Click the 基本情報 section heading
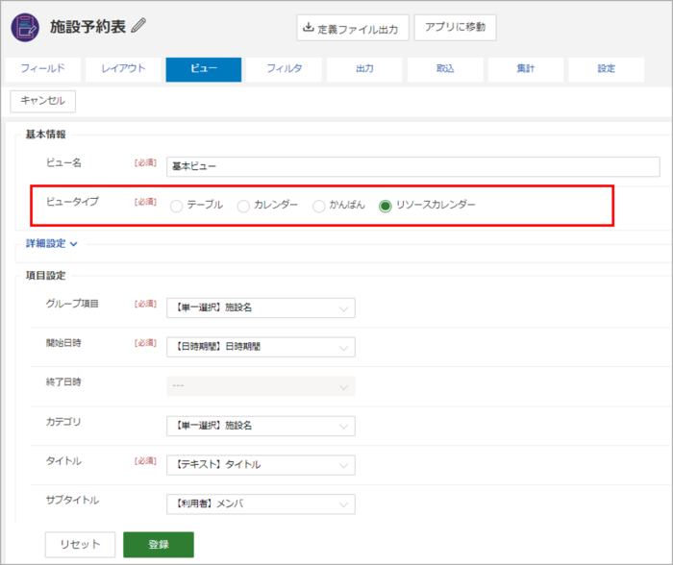Image resolution: width=673 pixels, height=565 pixels. pyautogui.click(x=45, y=135)
